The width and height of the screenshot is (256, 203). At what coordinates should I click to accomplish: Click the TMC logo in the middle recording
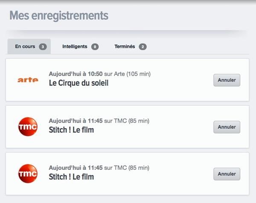tap(28, 127)
